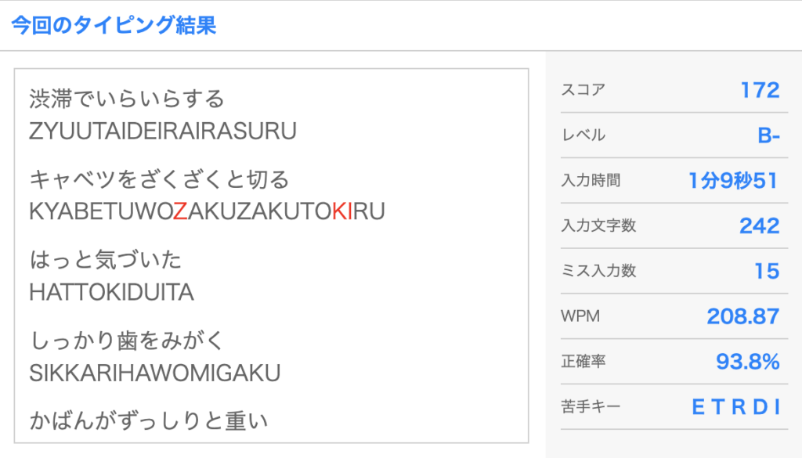
Task: Click the ZYUUTAIDEIRAIRASURU romaji line
Action: 163,131
